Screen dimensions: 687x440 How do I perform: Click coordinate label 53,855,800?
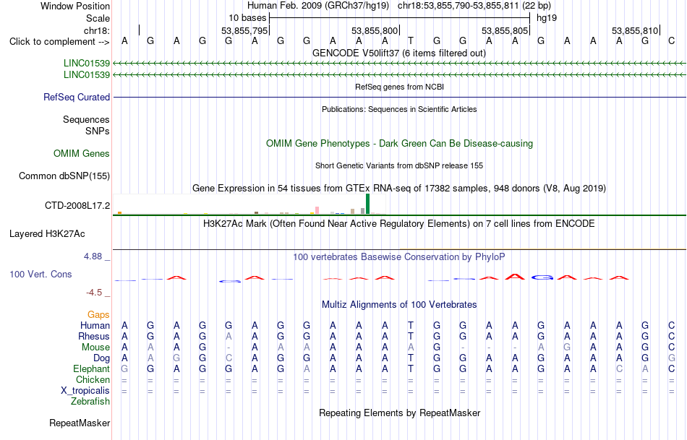[375, 30]
